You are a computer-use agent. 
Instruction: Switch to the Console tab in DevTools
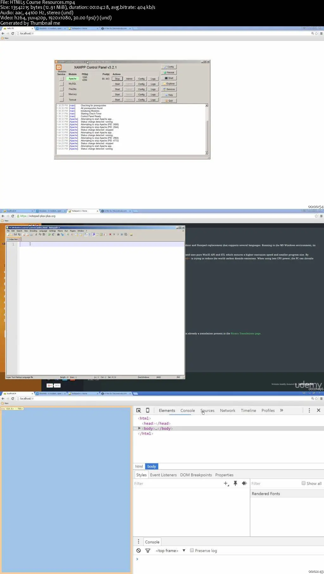(x=188, y=410)
